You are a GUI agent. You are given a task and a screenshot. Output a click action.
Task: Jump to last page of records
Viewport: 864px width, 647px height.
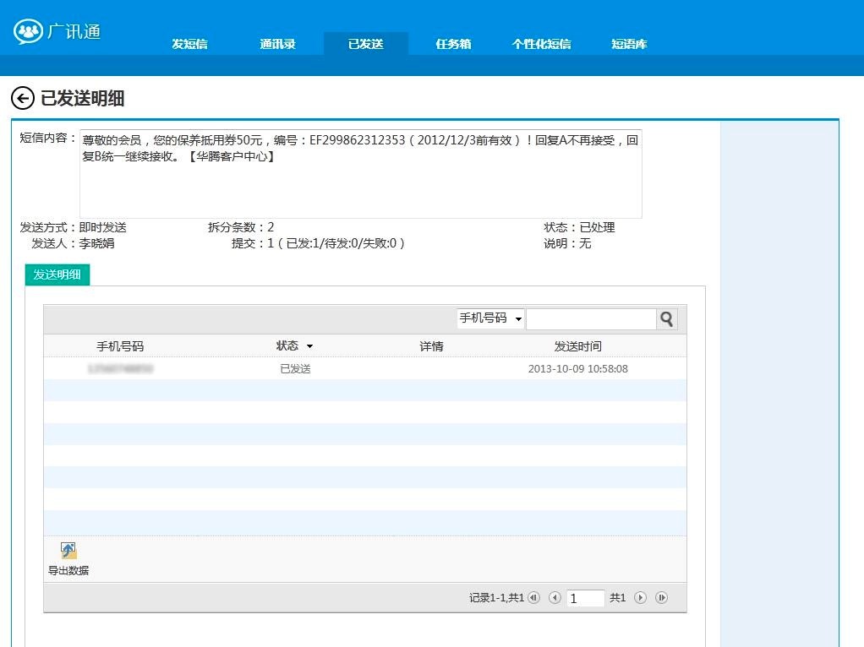pyautogui.click(x=662, y=598)
